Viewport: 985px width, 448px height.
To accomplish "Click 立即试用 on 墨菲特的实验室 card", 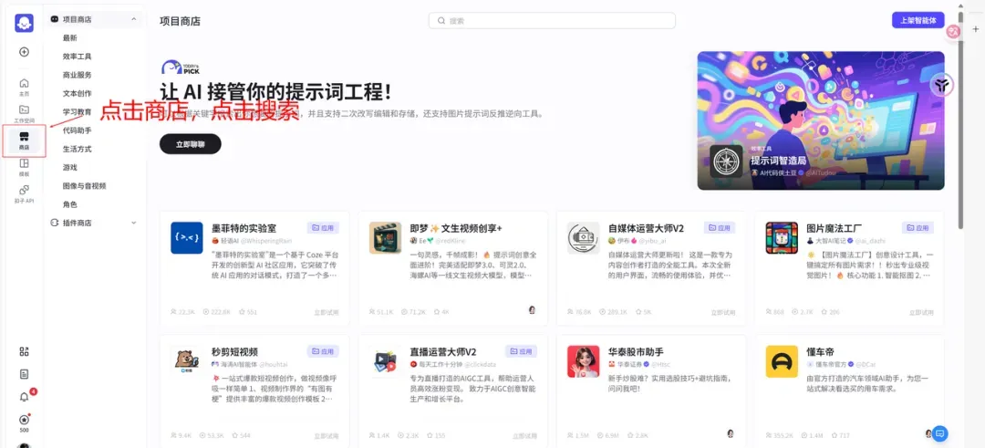I will coord(326,311).
